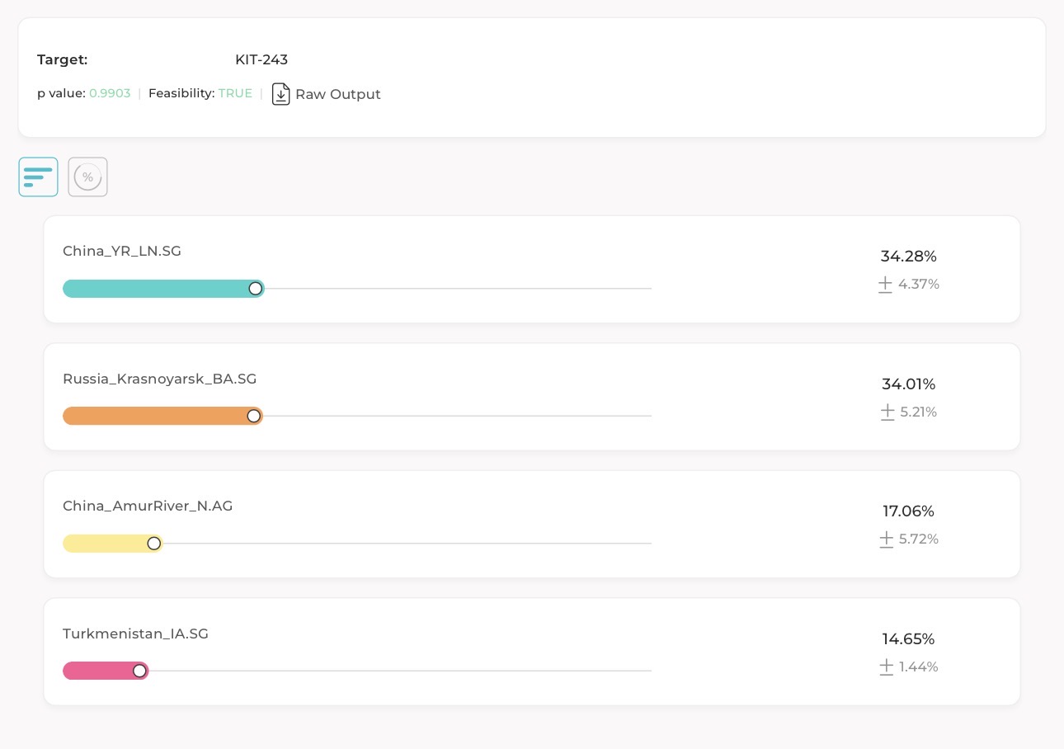Click the Feasibility TRUE value
This screenshot has width=1064, height=749.
click(235, 93)
